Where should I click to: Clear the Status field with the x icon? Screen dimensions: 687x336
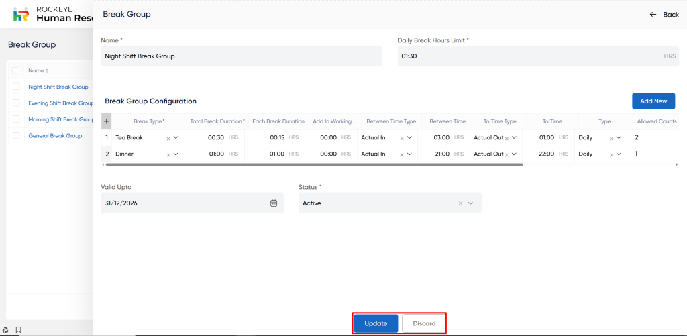pos(460,203)
